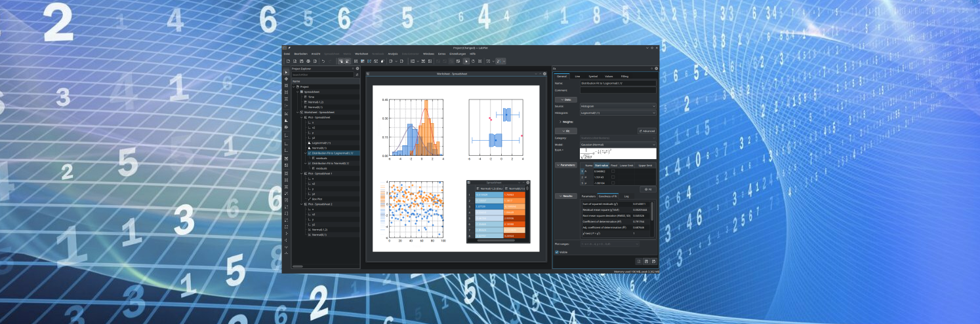Check the Fixed box for parameter A

tap(613, 171)
